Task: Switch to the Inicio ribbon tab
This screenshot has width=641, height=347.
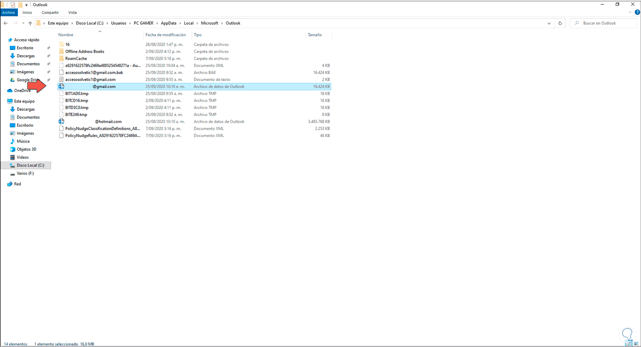Action: [27, 12]
